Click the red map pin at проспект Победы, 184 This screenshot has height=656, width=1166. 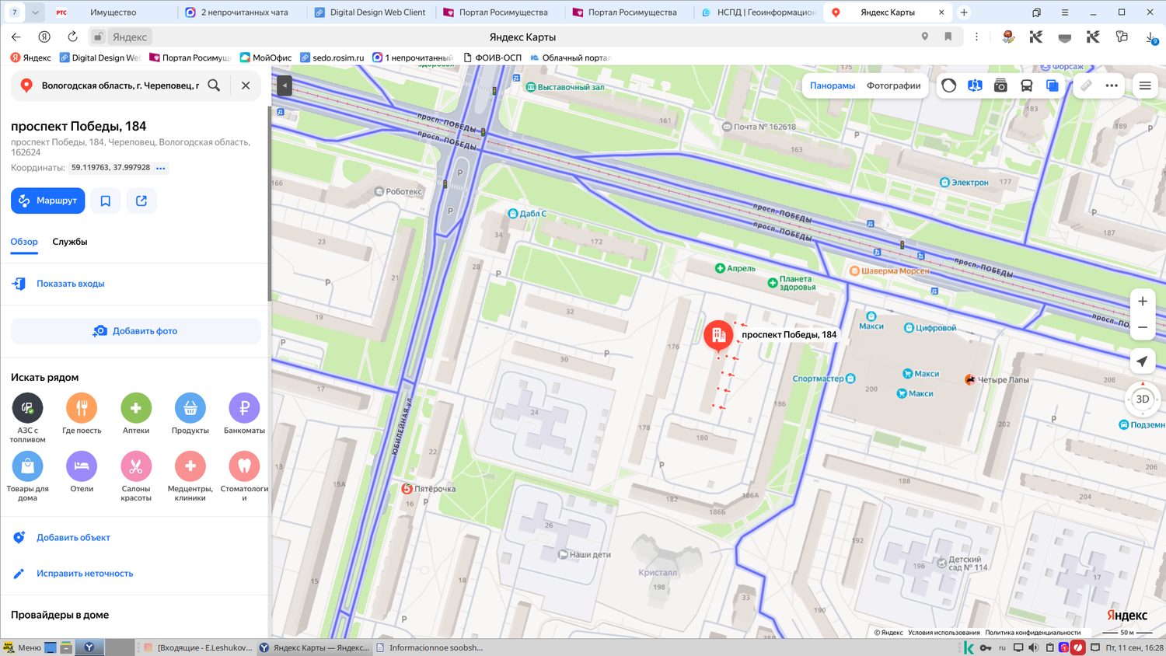click(718, 335)
